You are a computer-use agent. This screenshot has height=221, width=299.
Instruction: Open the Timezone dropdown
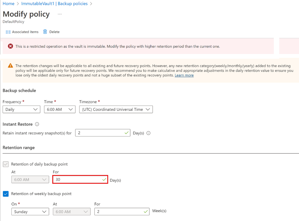pos(116,109)
